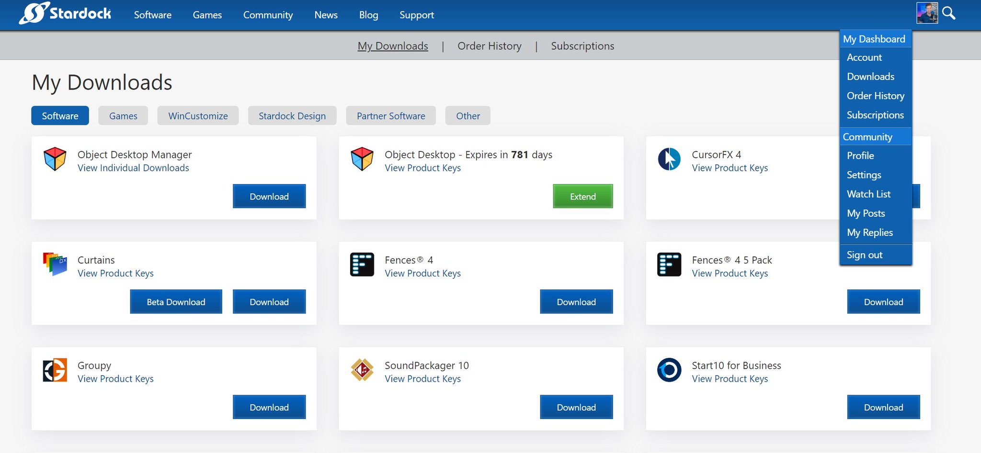
Task: Switch to the Games filter tab
Action: click(123, 115)
